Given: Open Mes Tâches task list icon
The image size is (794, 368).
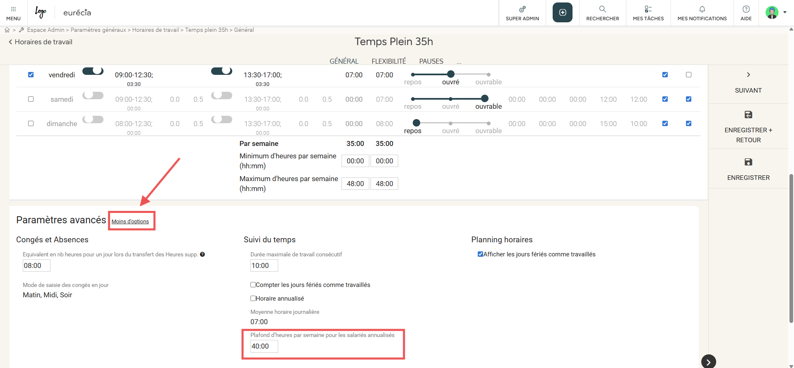Looking at the screenshot, I should (648, 9).
